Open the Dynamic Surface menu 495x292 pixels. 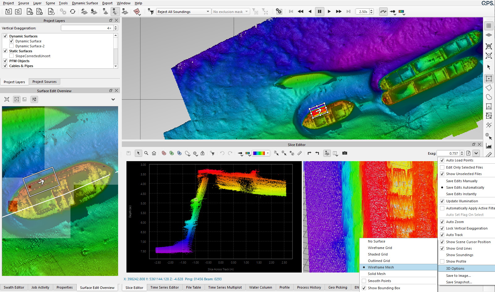[x=85, y=3]
